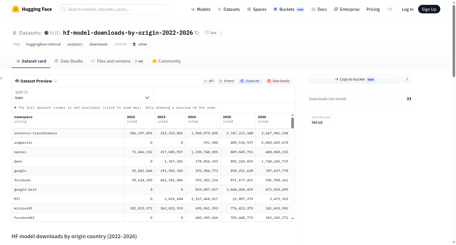The height and width of the screenshot is (245, 456).
Task: Click the downloads tag
Action: [99, 44]
